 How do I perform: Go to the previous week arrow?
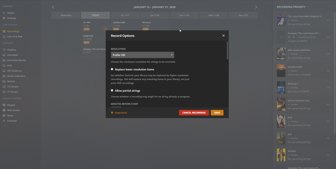53,7
